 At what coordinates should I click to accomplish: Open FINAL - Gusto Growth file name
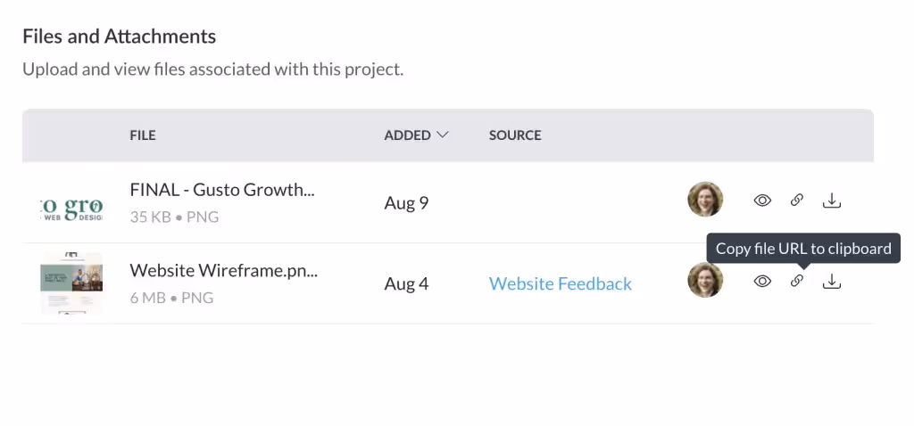(x=222, y=189)
